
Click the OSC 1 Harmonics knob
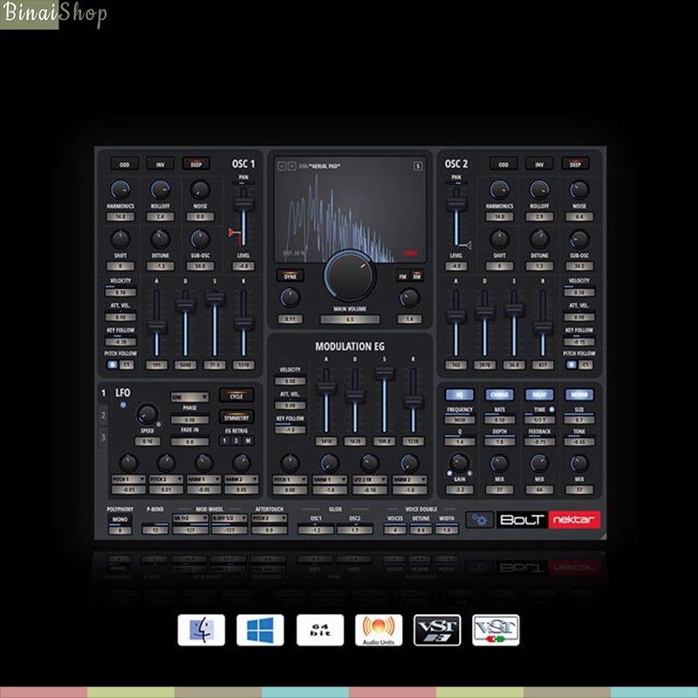click(x=120, y=189)
